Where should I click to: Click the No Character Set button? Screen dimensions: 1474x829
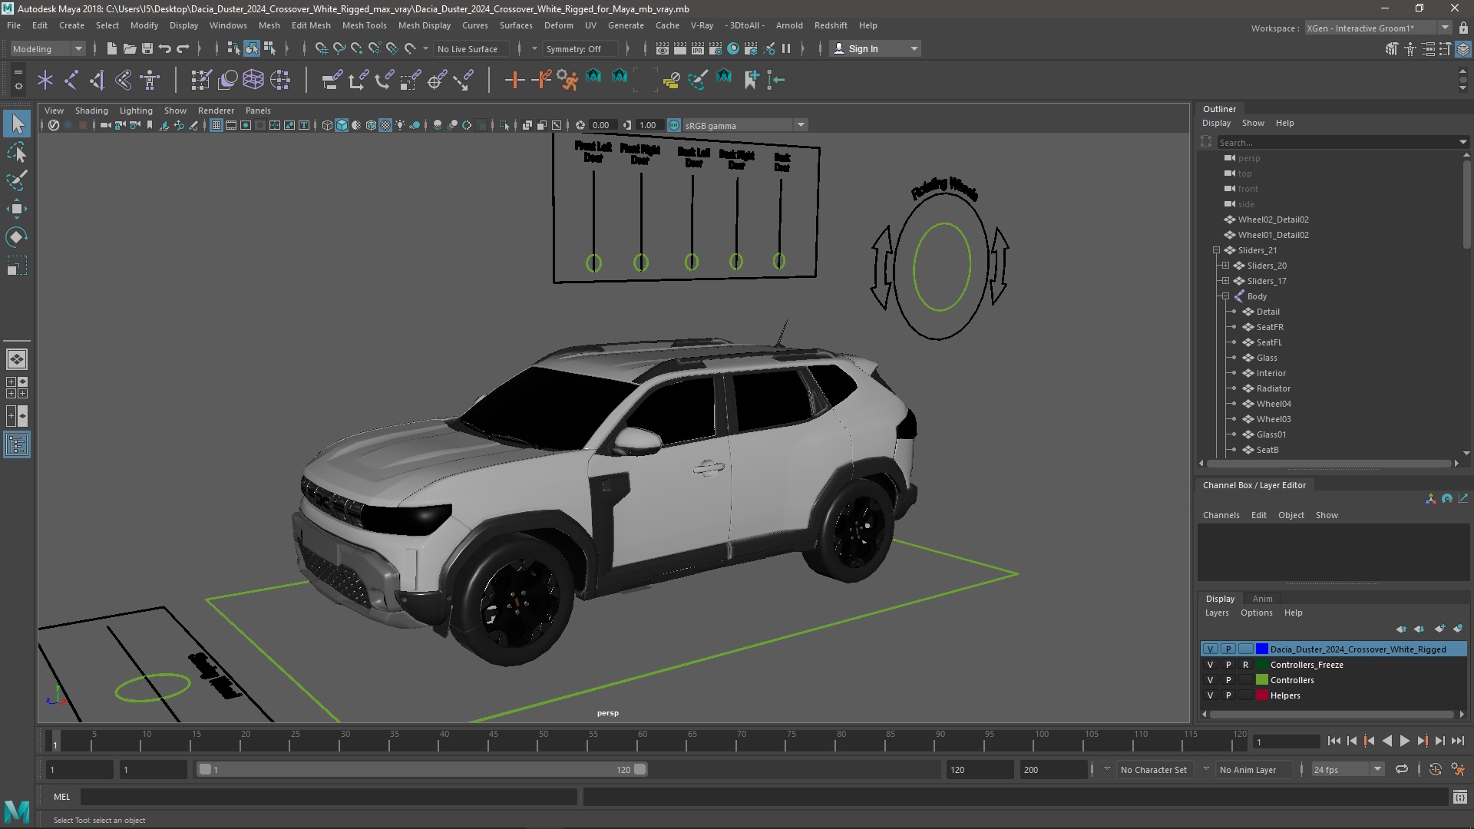(1153, 769)
